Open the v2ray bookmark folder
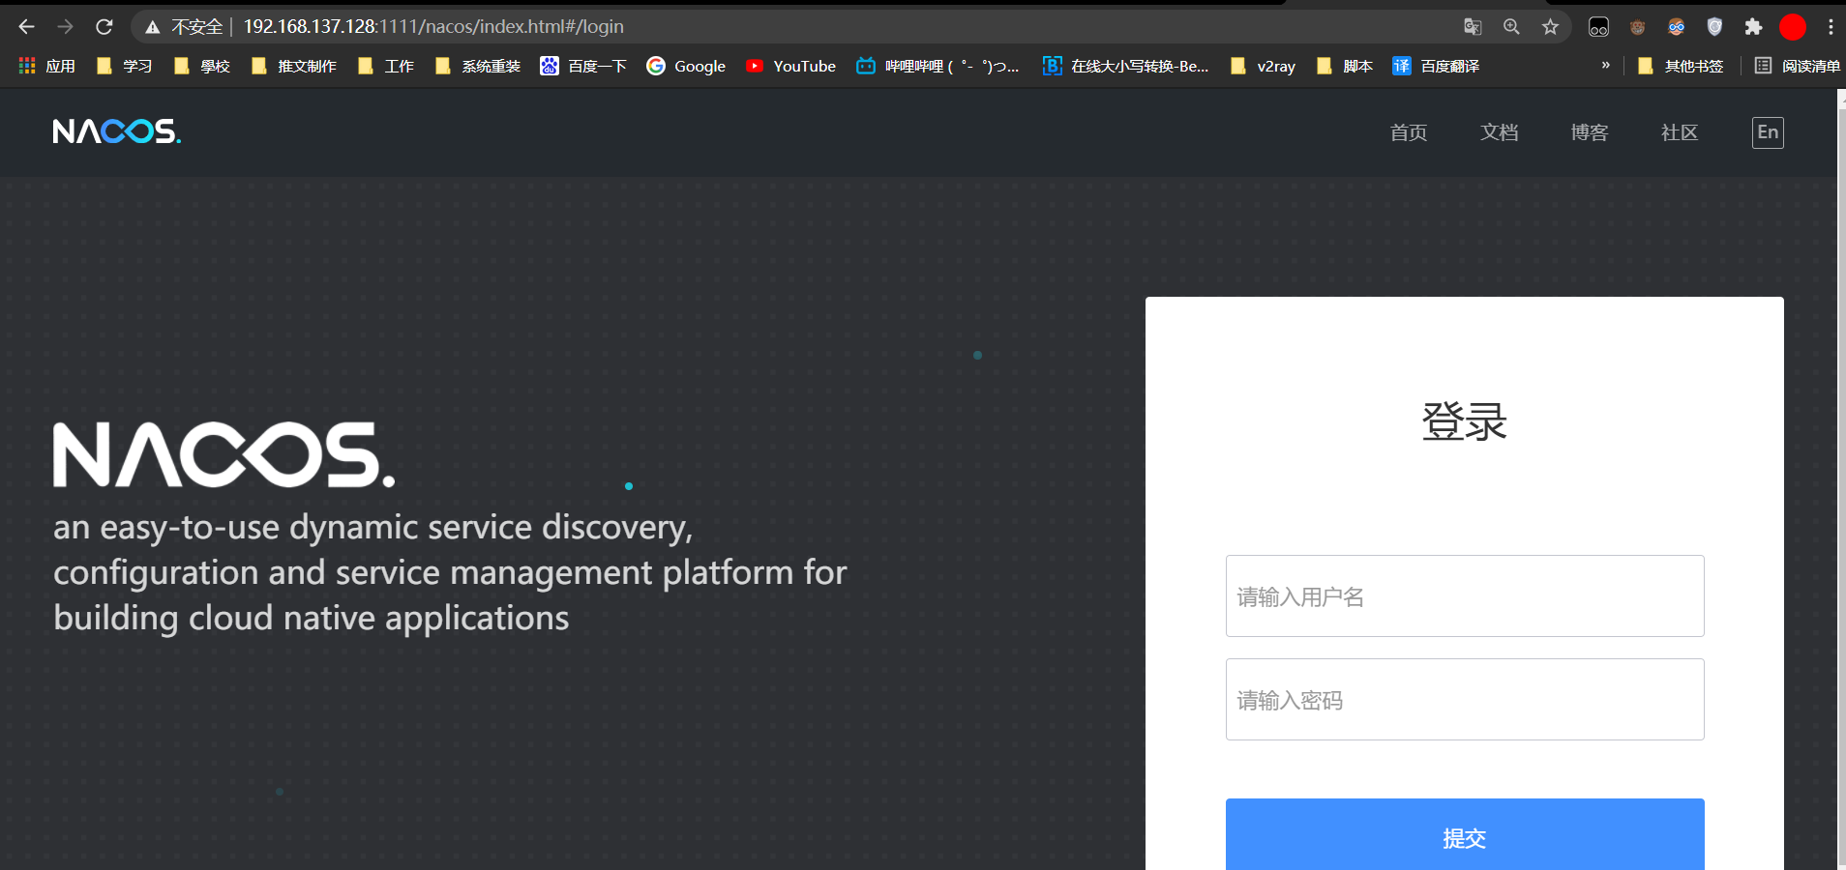Image resolution: width=1846 pixels, height=870 pixels. tap(1262, 66)
